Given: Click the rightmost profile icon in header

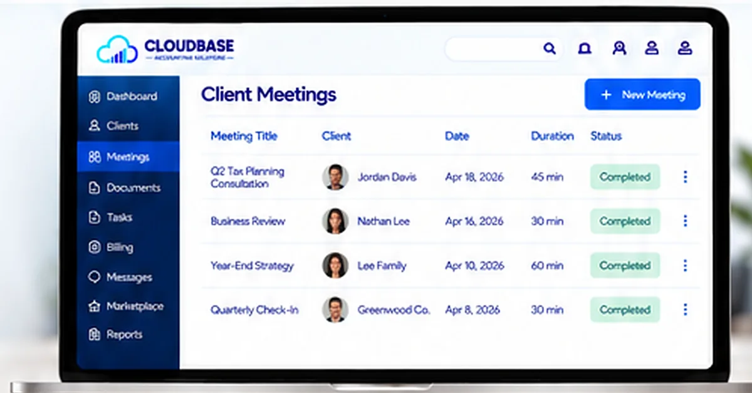Looking at the screenshot, I should (685, 48).
